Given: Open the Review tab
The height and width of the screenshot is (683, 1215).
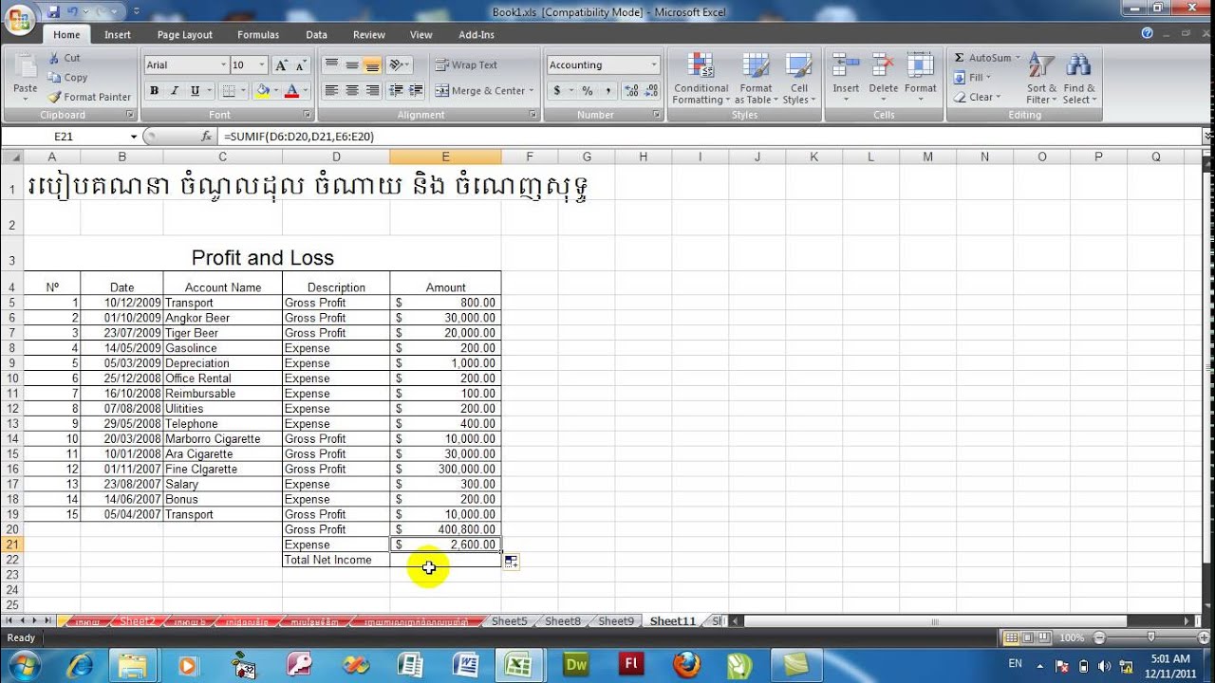Looking at the screenshot, I should point(369,35).
